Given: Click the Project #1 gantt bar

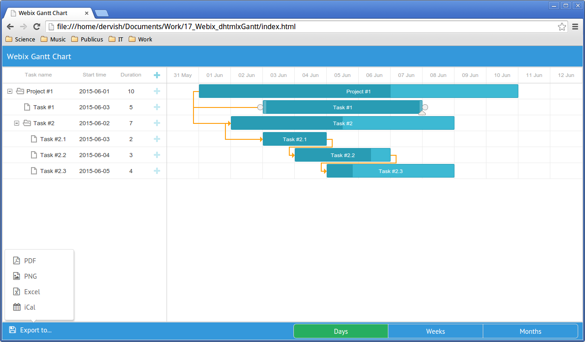Looking at the screenshot, I should coord(359,91).
